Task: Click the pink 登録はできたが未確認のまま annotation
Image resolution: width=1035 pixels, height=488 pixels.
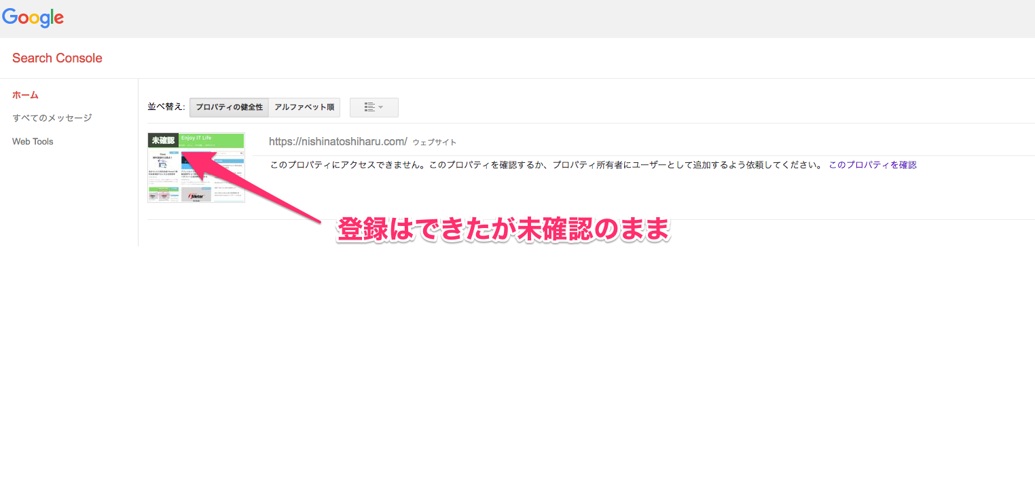Action: [x=503, y=229]
